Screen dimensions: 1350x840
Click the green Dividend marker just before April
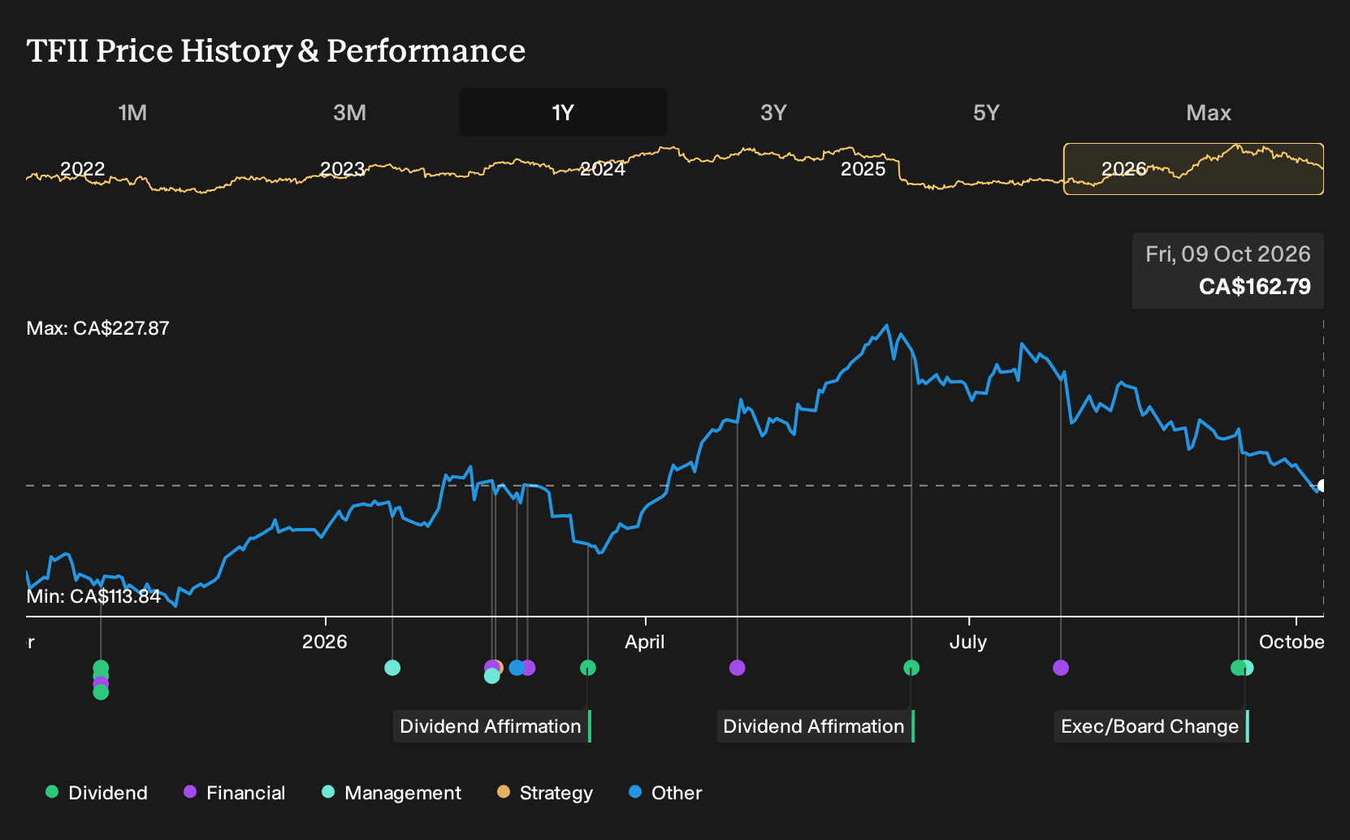pos(588,668)
